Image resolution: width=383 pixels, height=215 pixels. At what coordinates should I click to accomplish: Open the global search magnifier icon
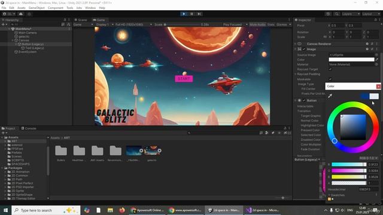[336, 14]
